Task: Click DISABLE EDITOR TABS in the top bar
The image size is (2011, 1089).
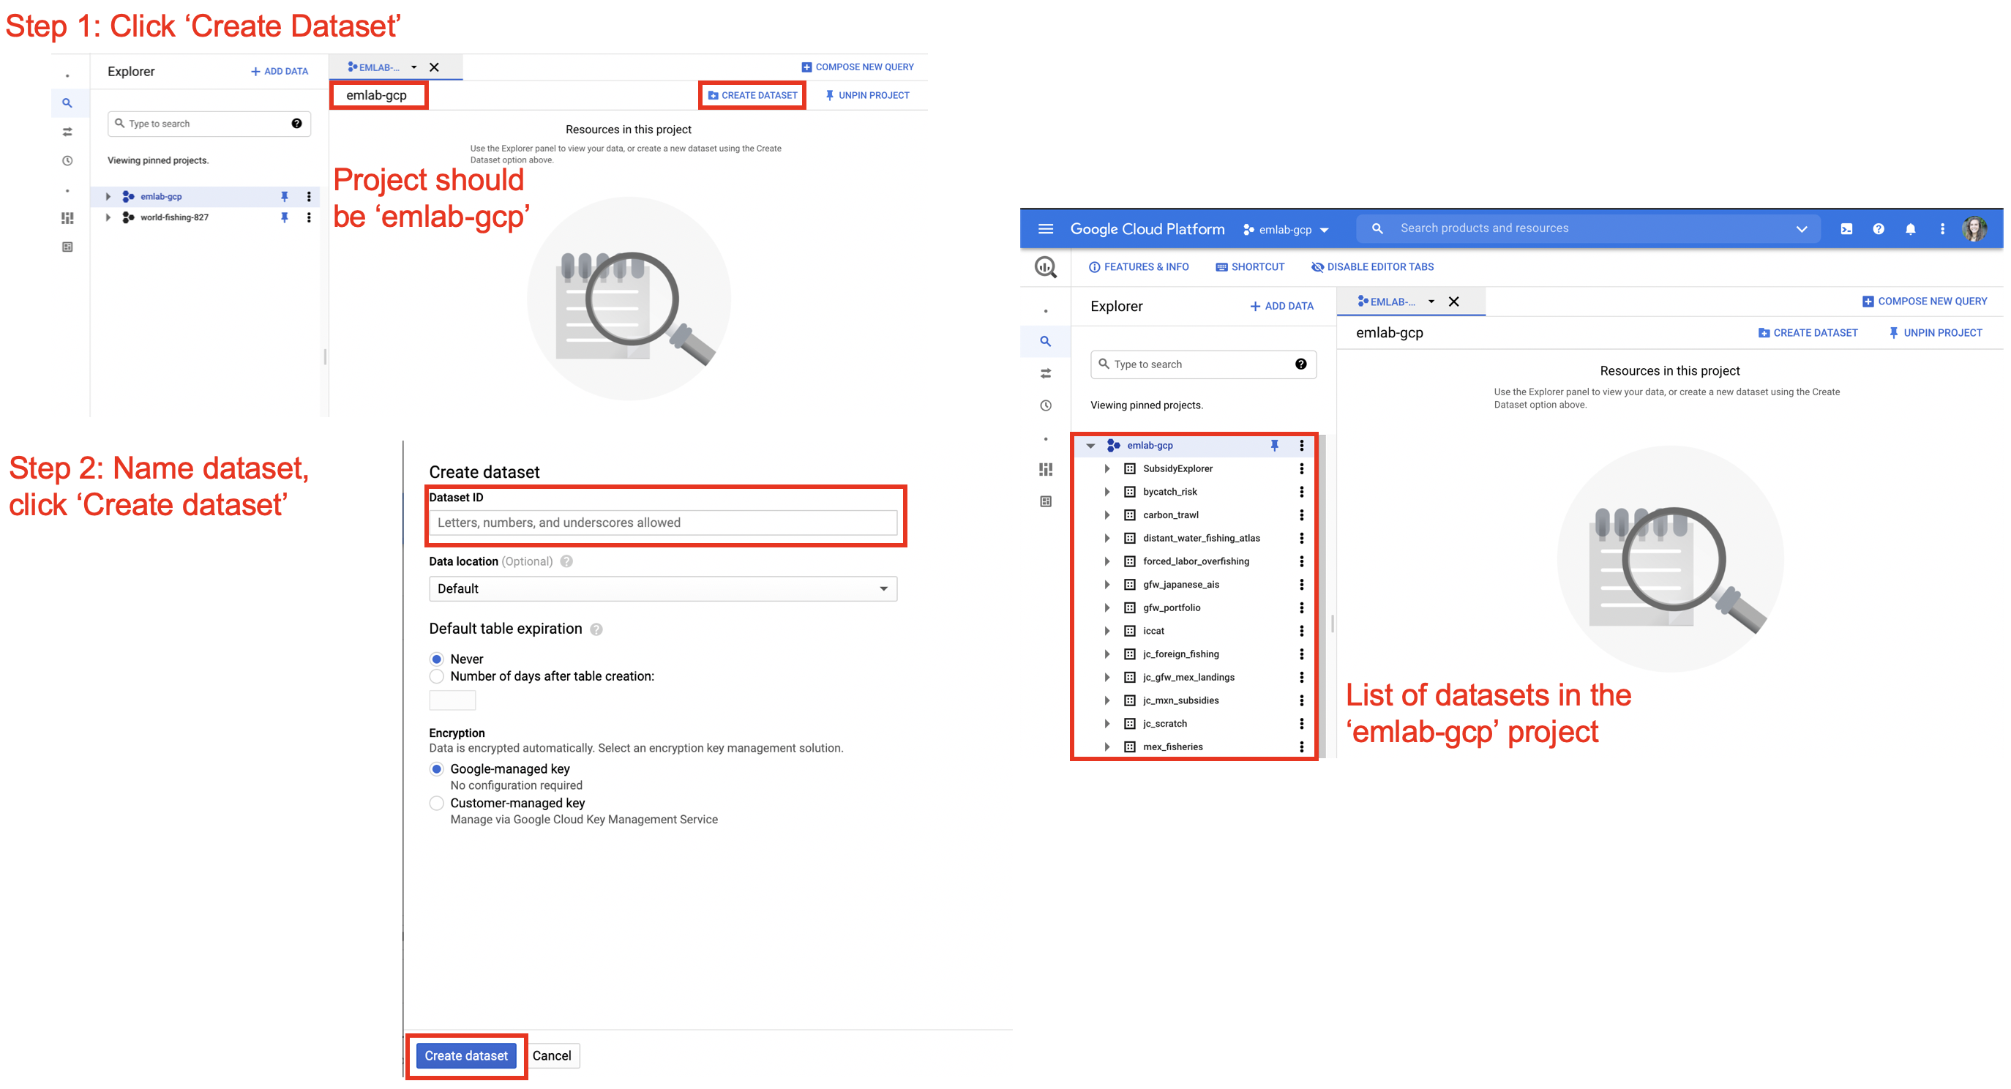Action: tap(1372, 267)
